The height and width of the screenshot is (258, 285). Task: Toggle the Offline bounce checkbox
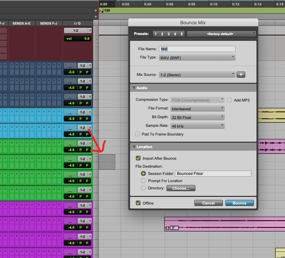pyautogui.click(x=138, y=203)
